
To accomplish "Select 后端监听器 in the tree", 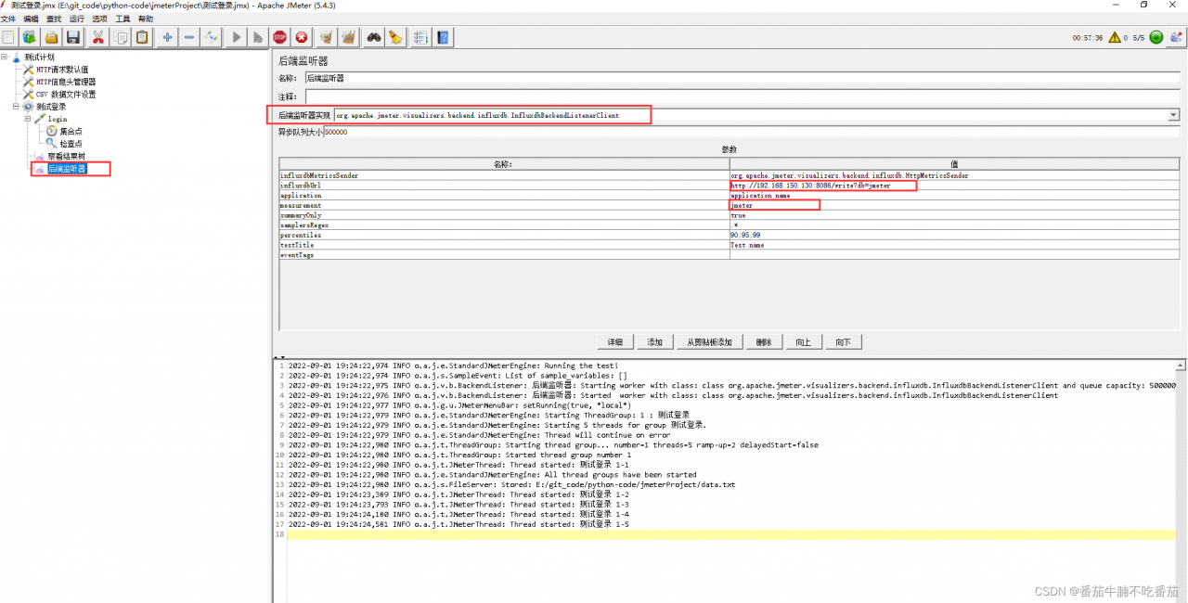I will pyautogui.click(x=66, y=169).
